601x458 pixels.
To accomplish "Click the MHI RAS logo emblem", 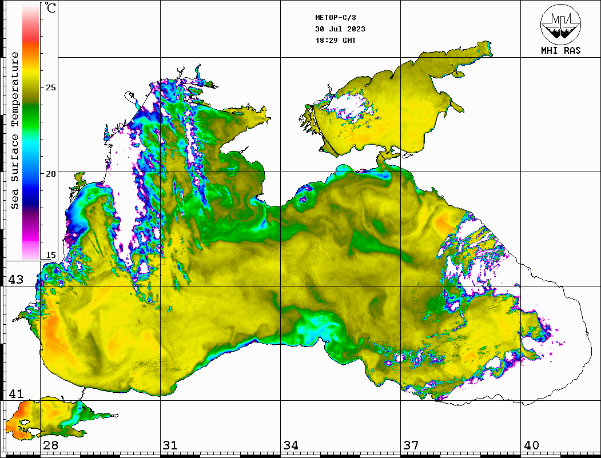I will point(560,24).
